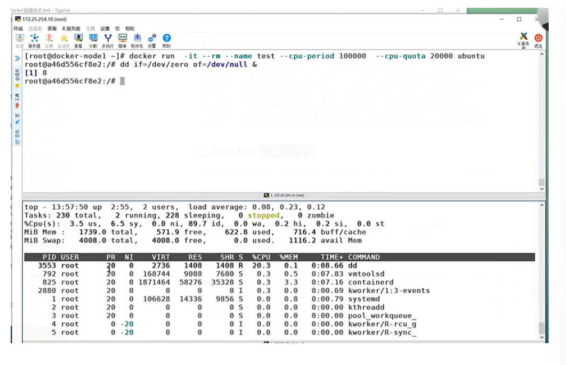Image resolution: width=566 pixels, height=365 pixels.
Task: Click PID 3553 in top output
Action: click(x=47, y=265)
